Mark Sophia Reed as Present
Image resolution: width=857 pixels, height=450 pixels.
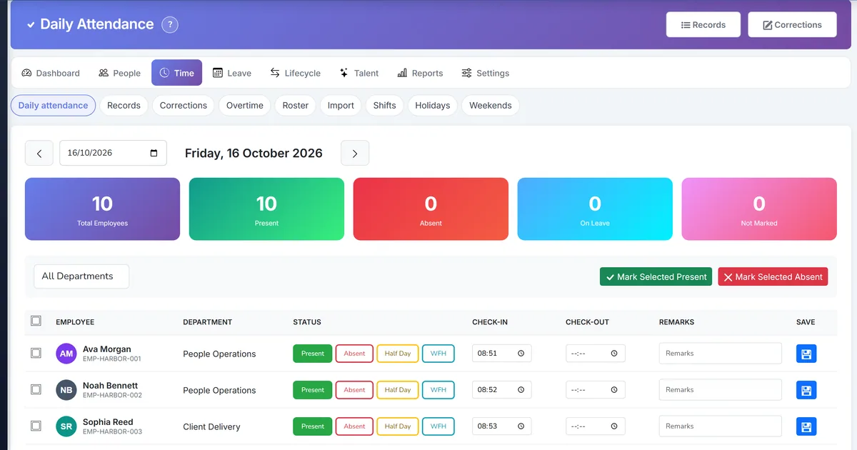(x=313, y=426)
